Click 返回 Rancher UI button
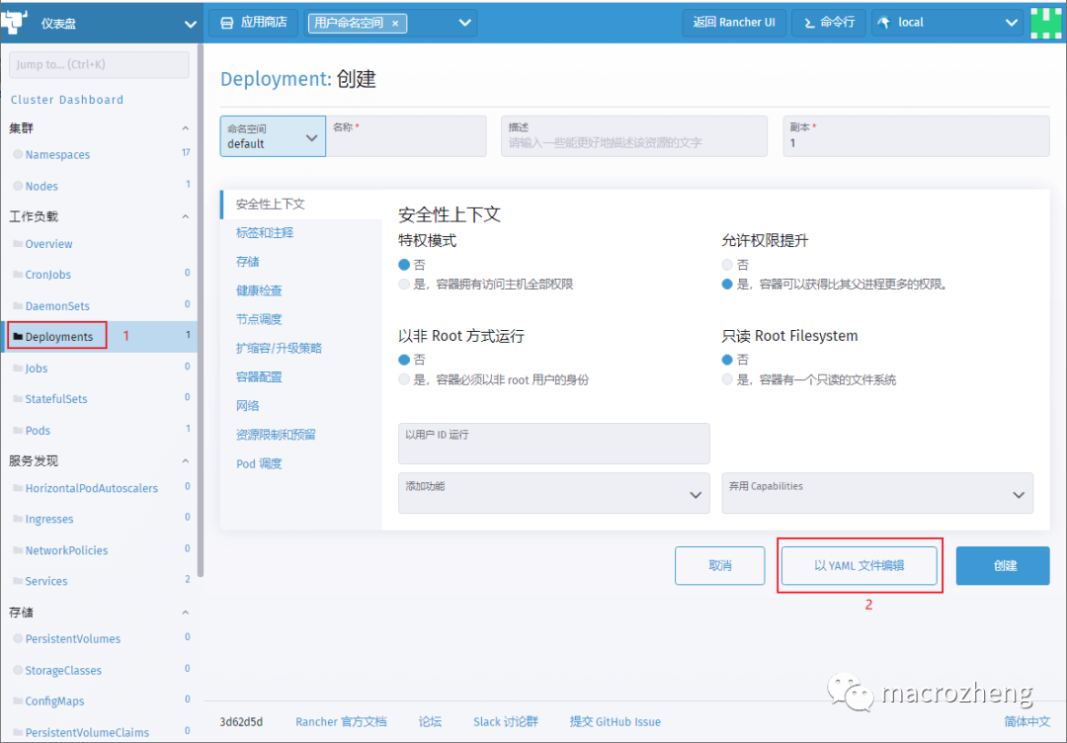 [x=734, y=23]
